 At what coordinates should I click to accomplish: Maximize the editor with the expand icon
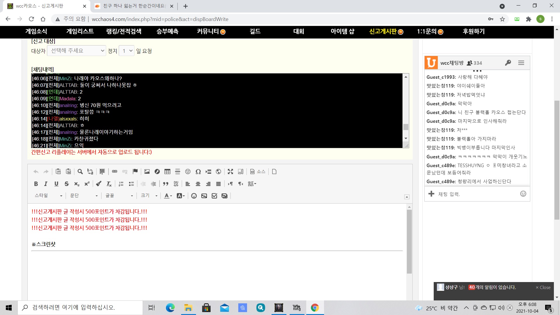point(230,171)
